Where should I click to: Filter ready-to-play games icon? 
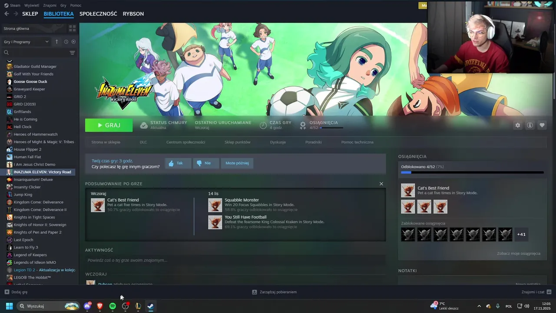pyautogui.click(x=73, y=42)
